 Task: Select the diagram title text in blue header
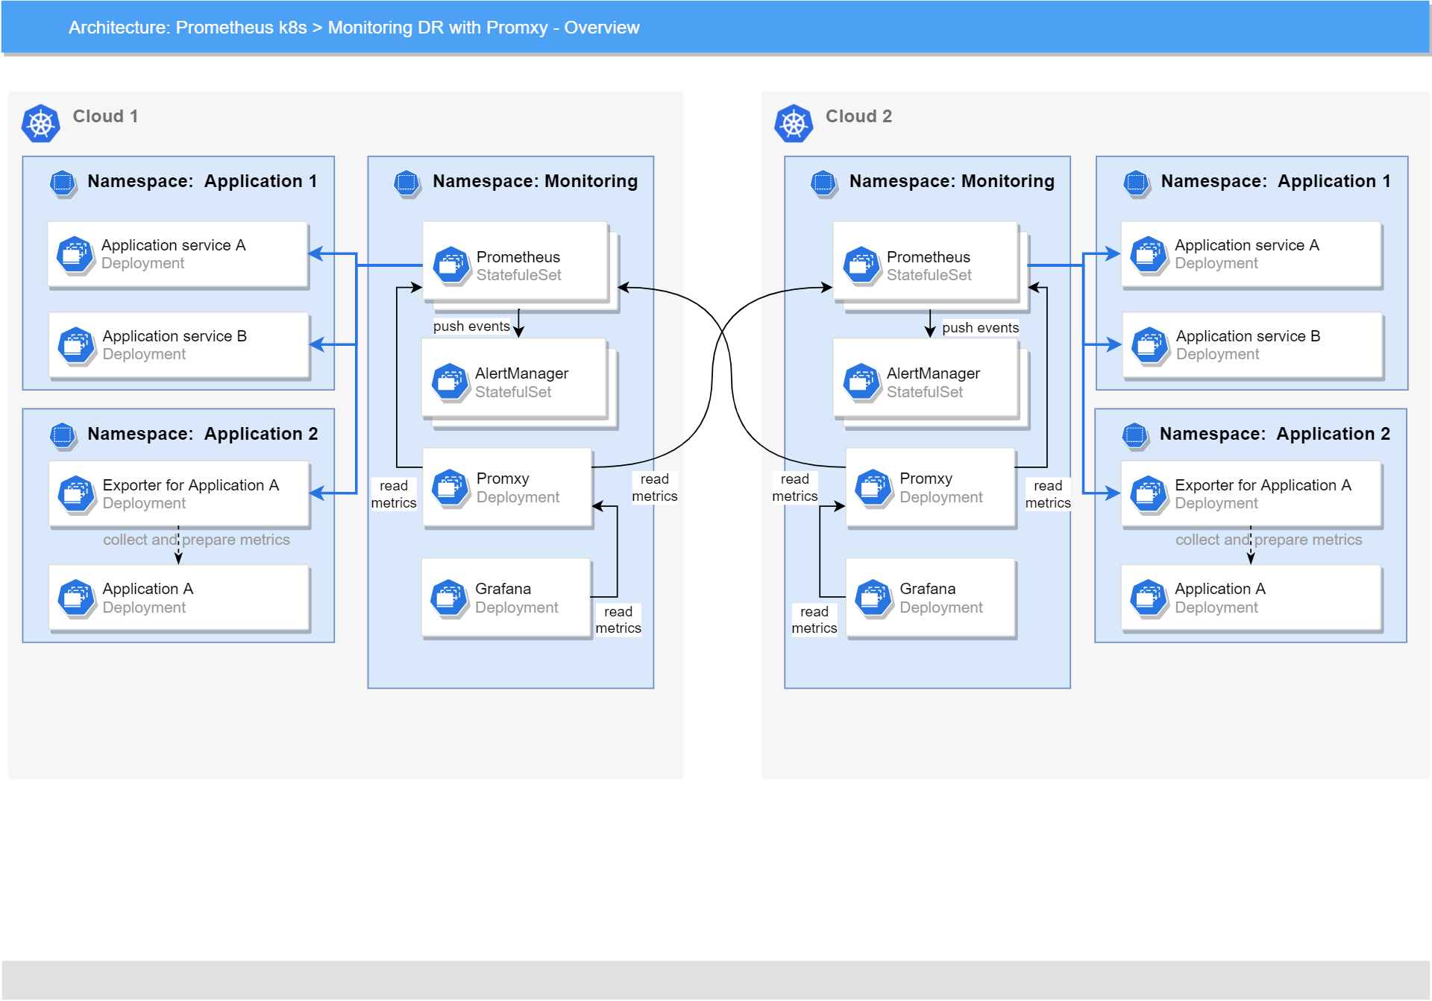click(x=354, y=28)
